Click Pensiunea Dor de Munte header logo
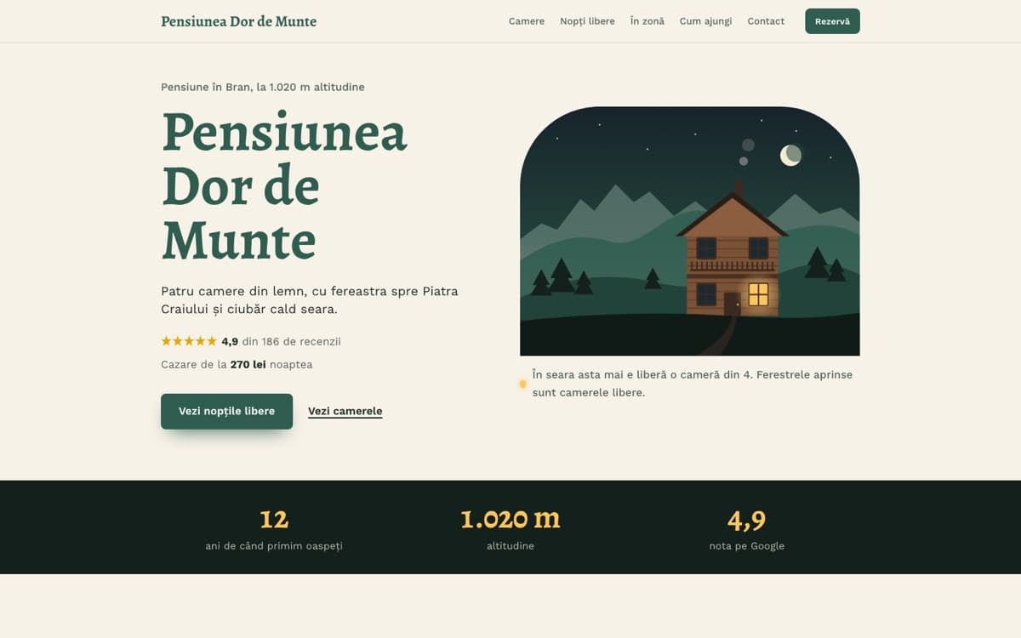 238,21
